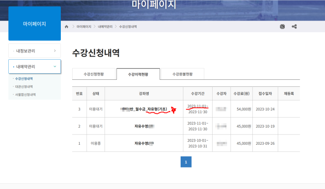This screenshot has width=325, height=189.
Task: Click the 수강신청내역 breadcrumb link
Action: pos(128,27)
